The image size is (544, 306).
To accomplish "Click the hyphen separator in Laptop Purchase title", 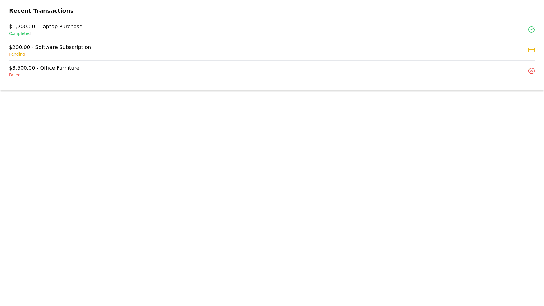I will pyautogui.click(x=37, y=27).
